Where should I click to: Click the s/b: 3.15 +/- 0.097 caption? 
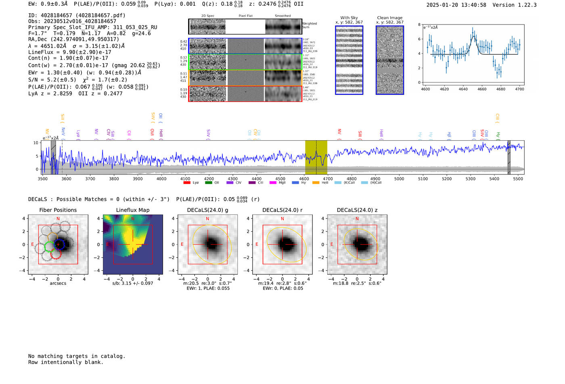pyautogui.click(x=133, y=283)
